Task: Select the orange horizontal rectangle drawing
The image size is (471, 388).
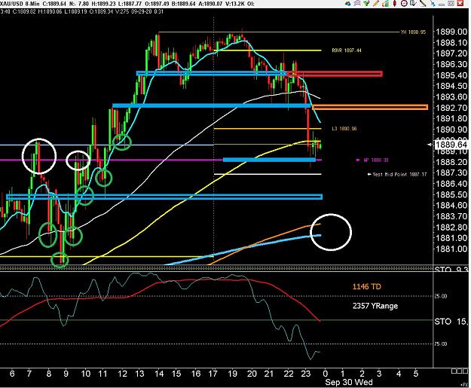Action: (x=370, y=107)
